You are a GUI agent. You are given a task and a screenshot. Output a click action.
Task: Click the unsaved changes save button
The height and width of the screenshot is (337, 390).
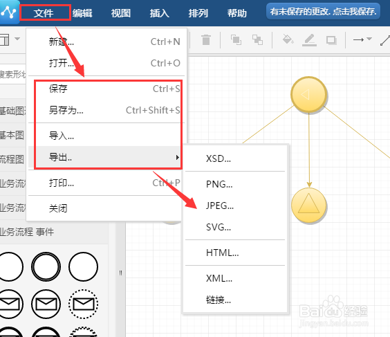(323, 12)
